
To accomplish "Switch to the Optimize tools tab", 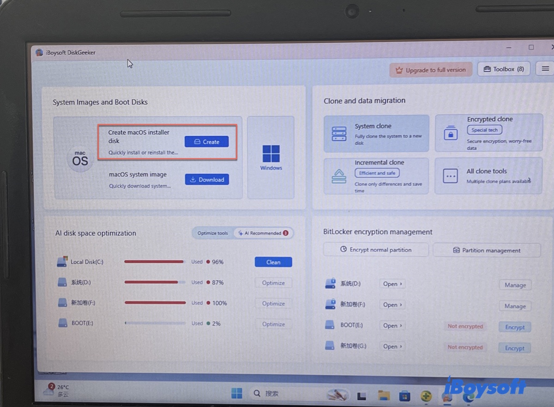I will (x=212, y=233).
